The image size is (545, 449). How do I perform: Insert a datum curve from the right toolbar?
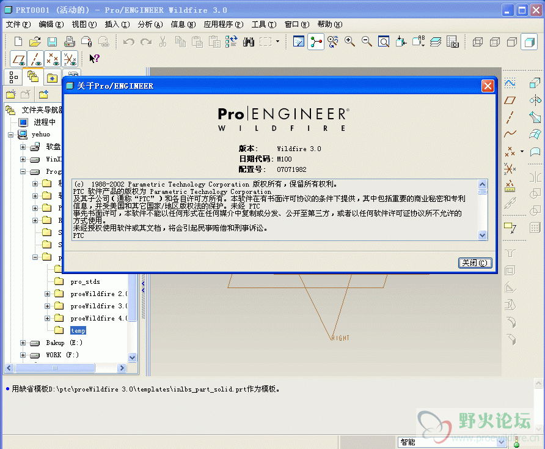pyautogui.click(x=510, y=134)
